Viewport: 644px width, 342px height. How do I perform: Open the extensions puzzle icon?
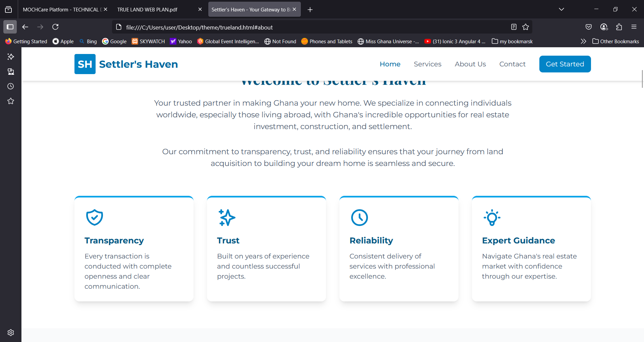pos(619,27)
